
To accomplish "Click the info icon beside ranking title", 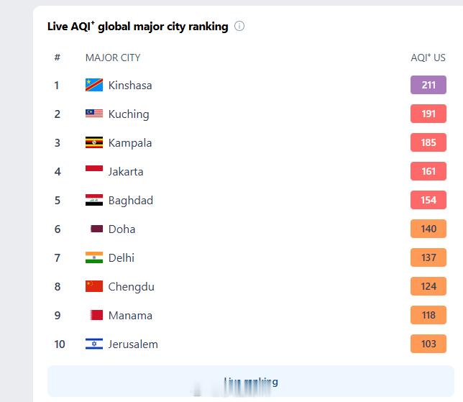I will click(239, 27).
